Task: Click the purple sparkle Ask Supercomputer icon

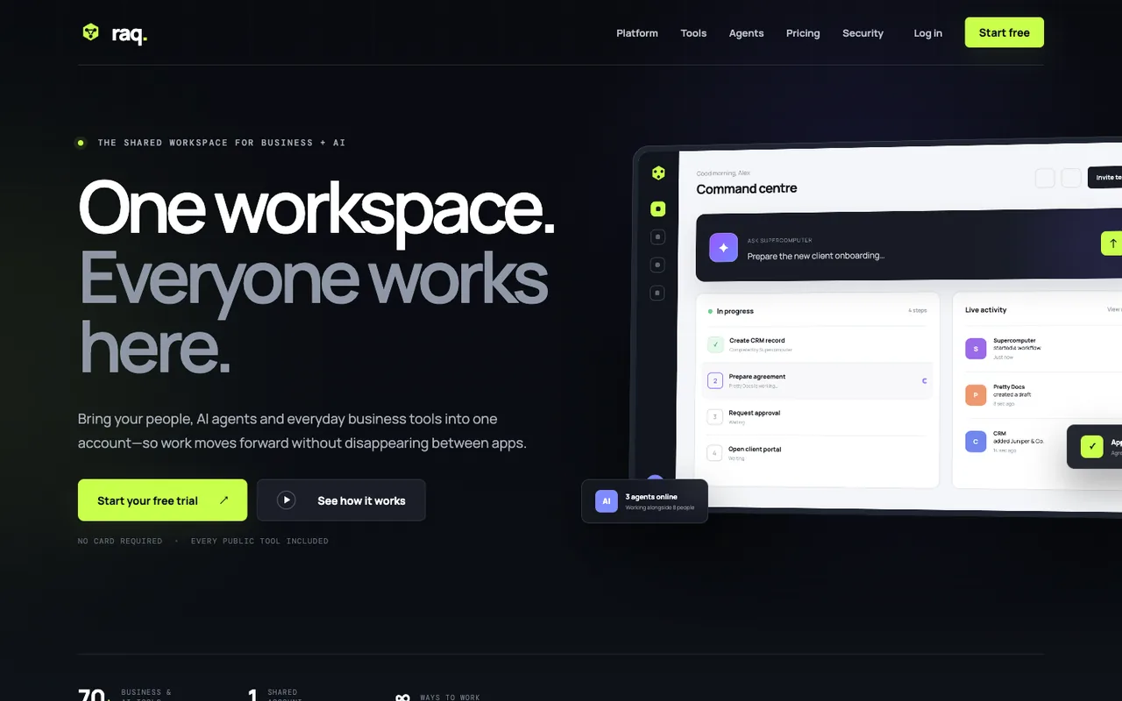Action: click(x=723, y=247)
